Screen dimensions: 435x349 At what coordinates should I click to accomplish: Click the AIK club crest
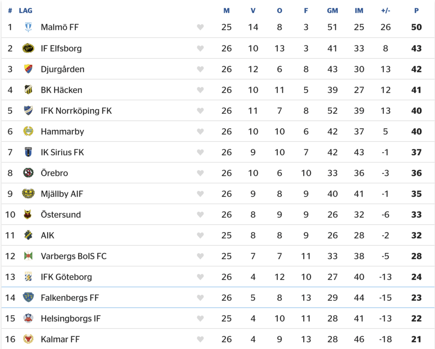tap(28, 235)
